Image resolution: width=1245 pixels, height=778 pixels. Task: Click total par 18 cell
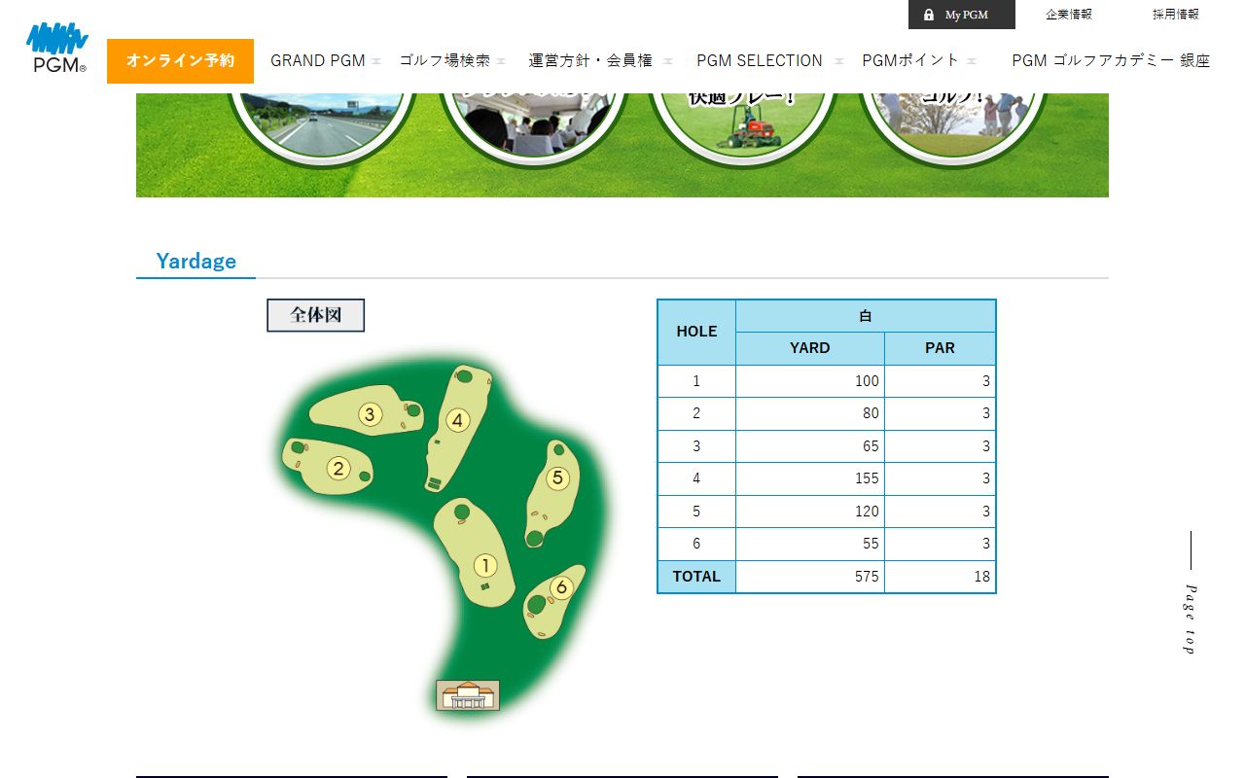click(941, 577)
